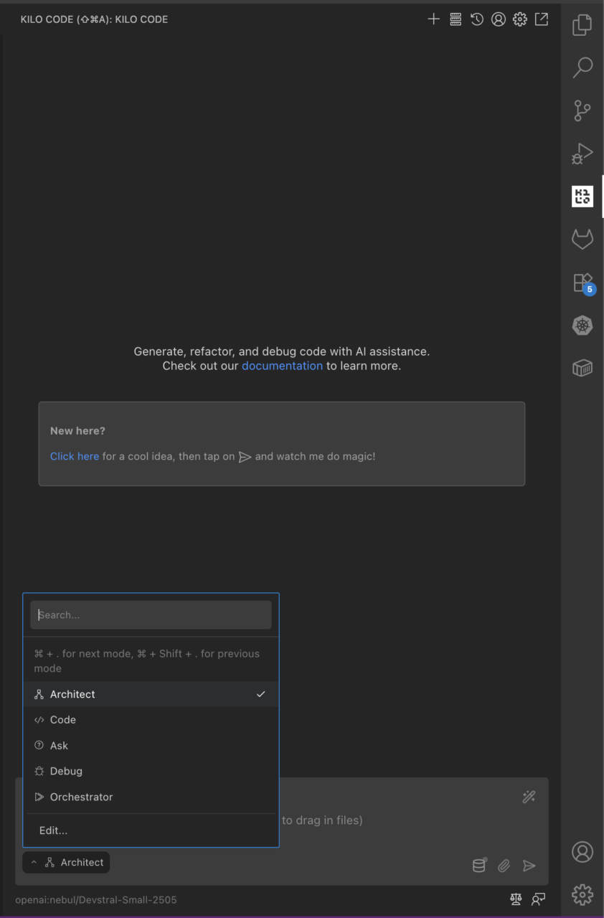This screenshot has width=604, height=918.
Task: Open the context database icon near the input
Action: (478, 866)
